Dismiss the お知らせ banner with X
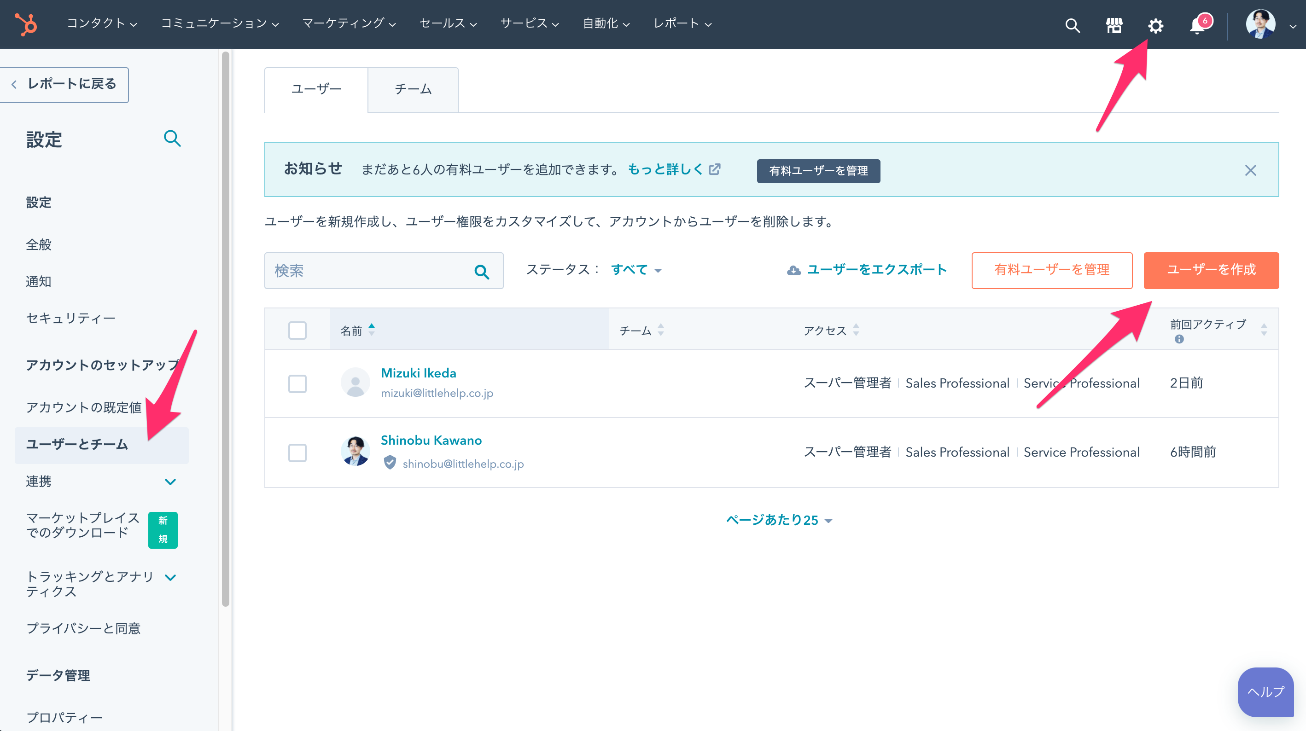The image size is (1306, 731). pos(1250,170)
